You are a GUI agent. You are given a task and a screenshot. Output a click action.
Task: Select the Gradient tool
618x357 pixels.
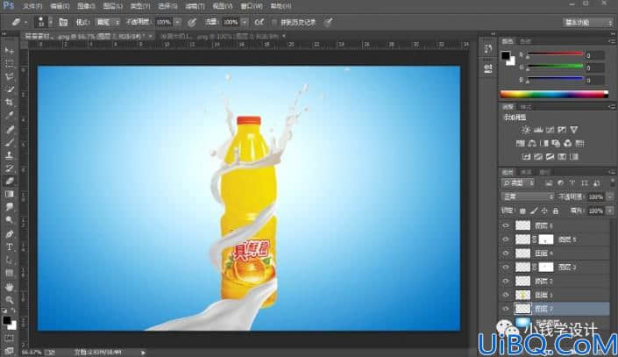click(9, 194)
